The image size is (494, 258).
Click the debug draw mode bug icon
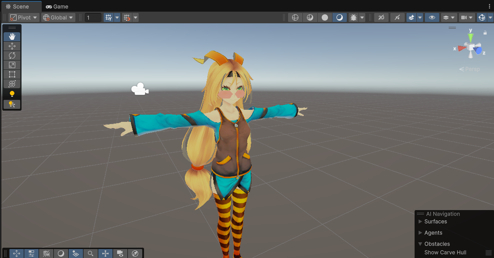[354, 17]
